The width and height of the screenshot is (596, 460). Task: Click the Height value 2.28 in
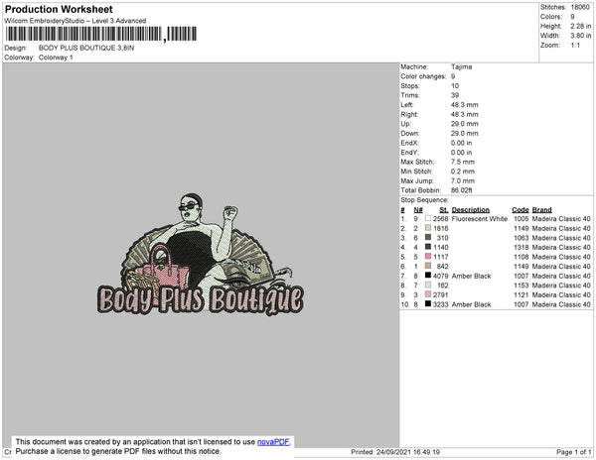pos(581,26)
